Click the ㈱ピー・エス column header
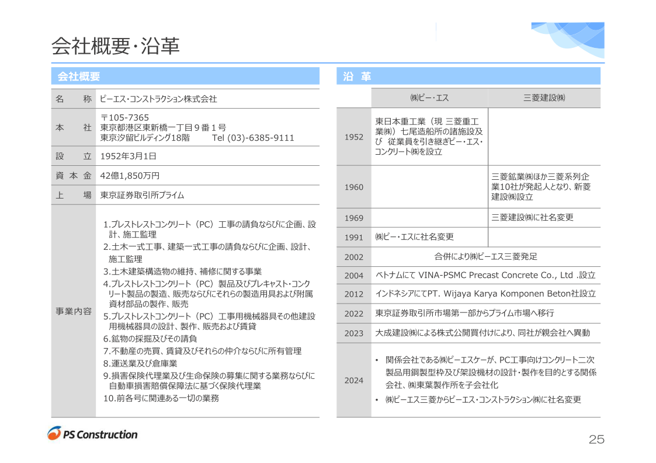This screenshot has width=656, height=463. click(429, 98)
